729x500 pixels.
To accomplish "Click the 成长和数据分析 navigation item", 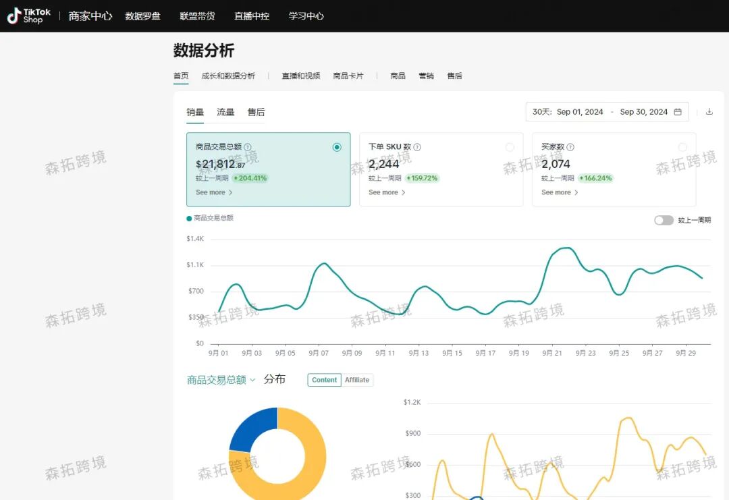I will [228, 76].
